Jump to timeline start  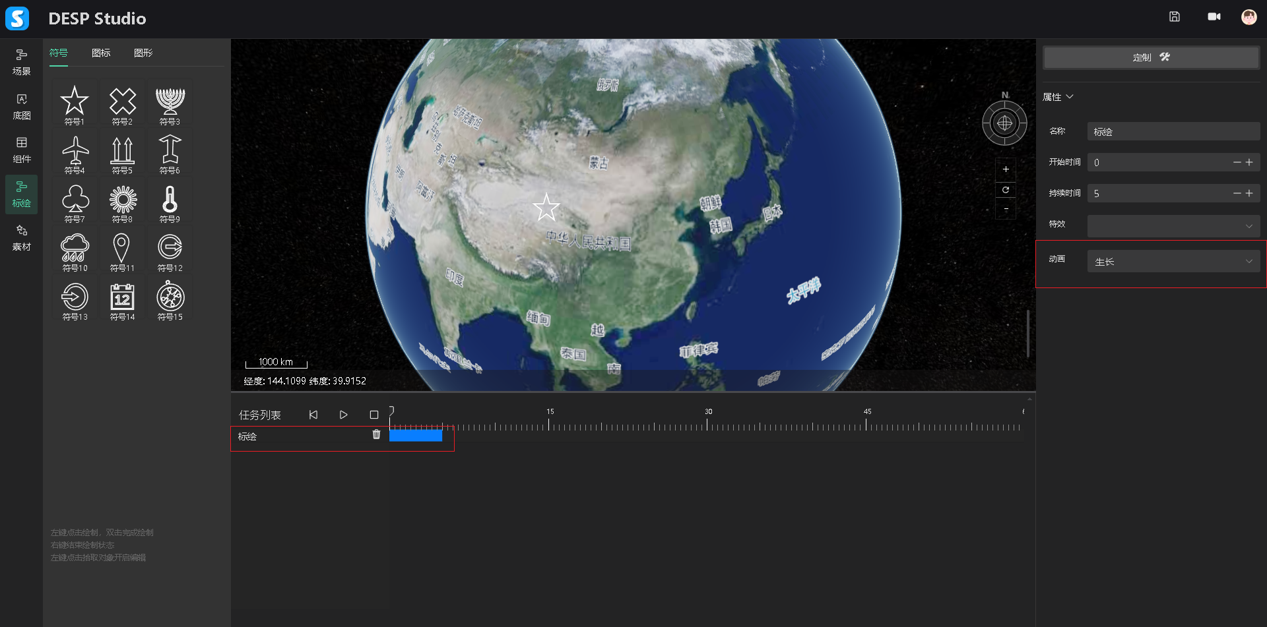[x=313, y=415]
